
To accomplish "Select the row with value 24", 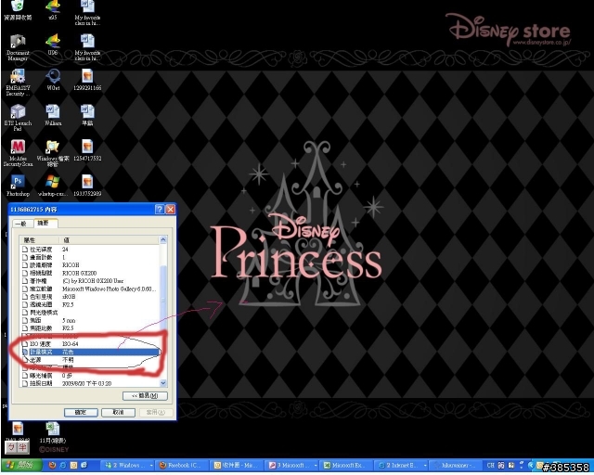I will tap(90, 250).
